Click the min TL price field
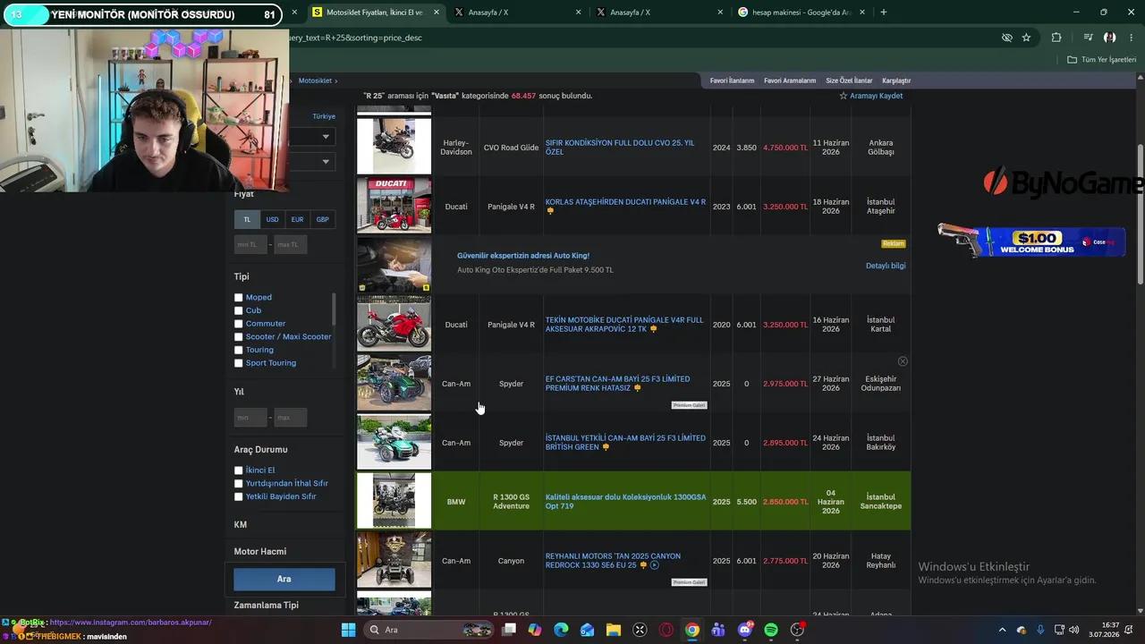Screen dimensions: 1145x644 coord(250,244)
